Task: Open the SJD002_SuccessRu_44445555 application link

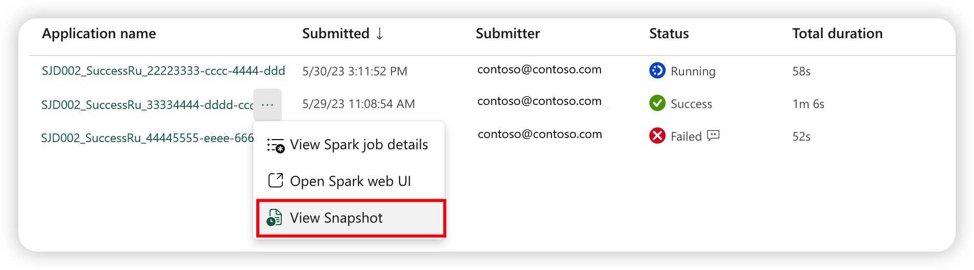Action: coord(147,138)
